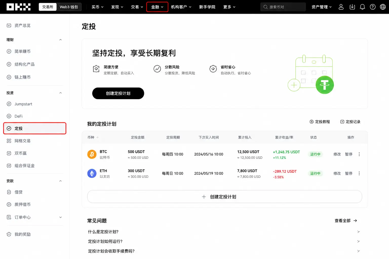
Task: Click the 组合保证金 sidebar icon
Action: [9, 166]
